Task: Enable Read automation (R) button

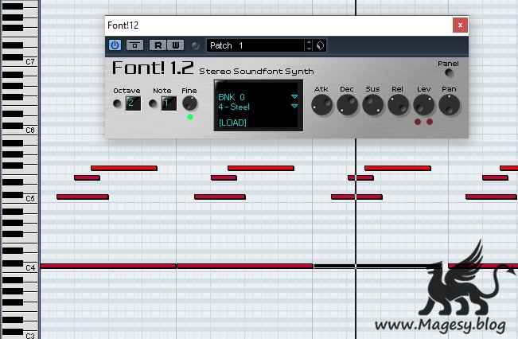Action: (x=159, y=45)
